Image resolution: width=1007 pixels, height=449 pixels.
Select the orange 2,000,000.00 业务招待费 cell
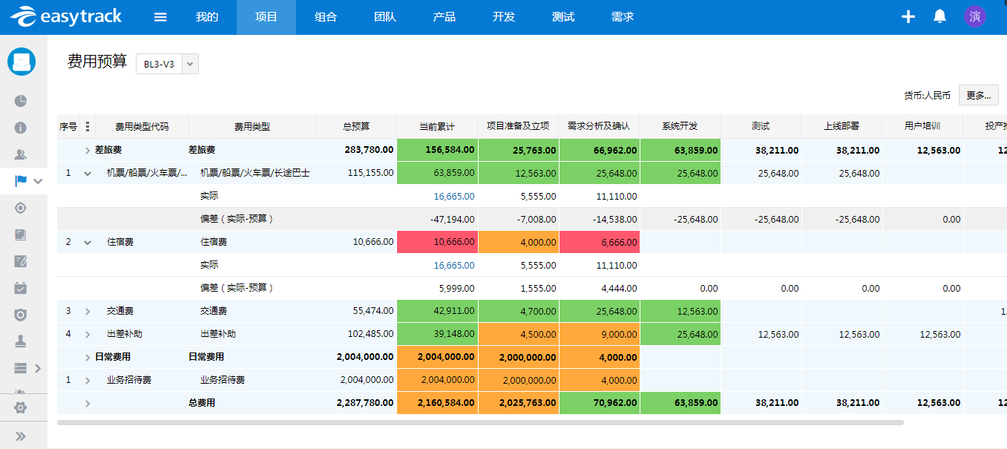tap(519, 381)
